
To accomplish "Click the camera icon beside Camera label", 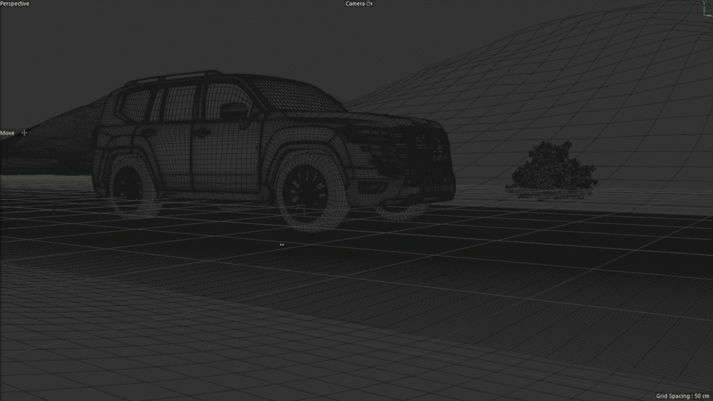I will (369, 3).
